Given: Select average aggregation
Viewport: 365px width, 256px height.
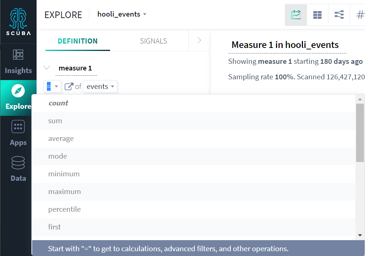Looking at the screenshot, I should tap(194, 139).
